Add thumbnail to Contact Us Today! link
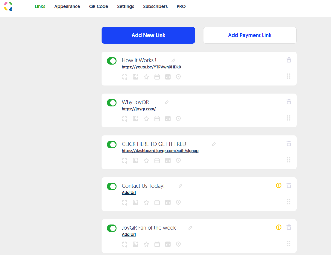Screen dimensions: 331x255 pos(136,202)
